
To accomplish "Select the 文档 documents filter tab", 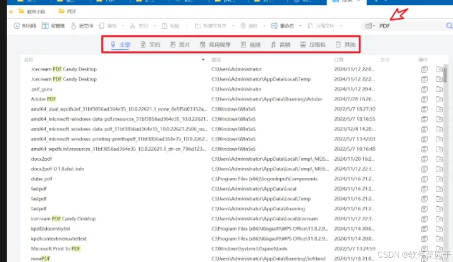I will [x=150, y=44].
